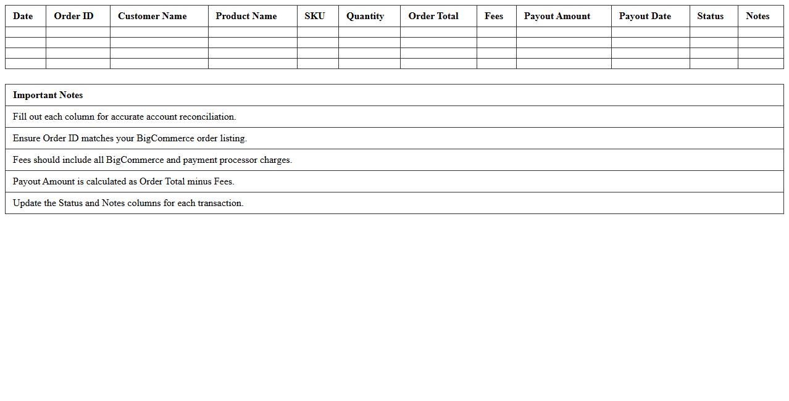Click the Date column header
Screen dimensions: 789x401
(23, 16)
